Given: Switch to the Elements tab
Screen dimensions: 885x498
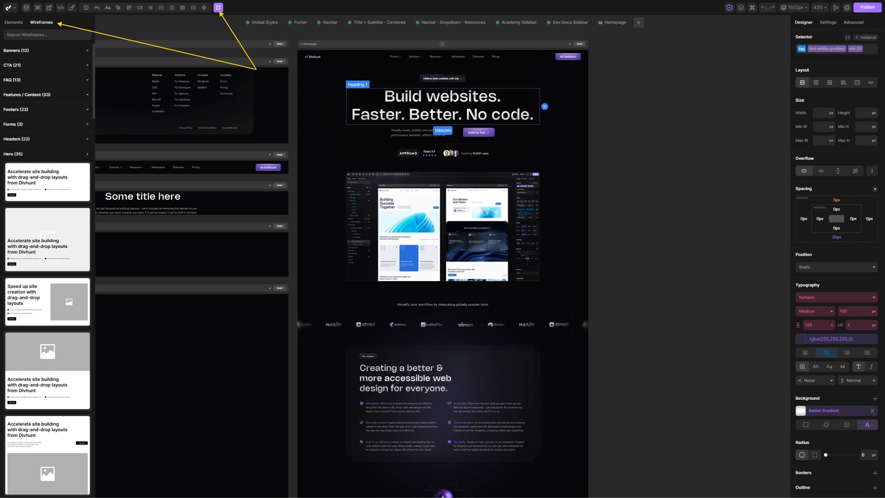Looking at the screenshot, I should 13,22.
